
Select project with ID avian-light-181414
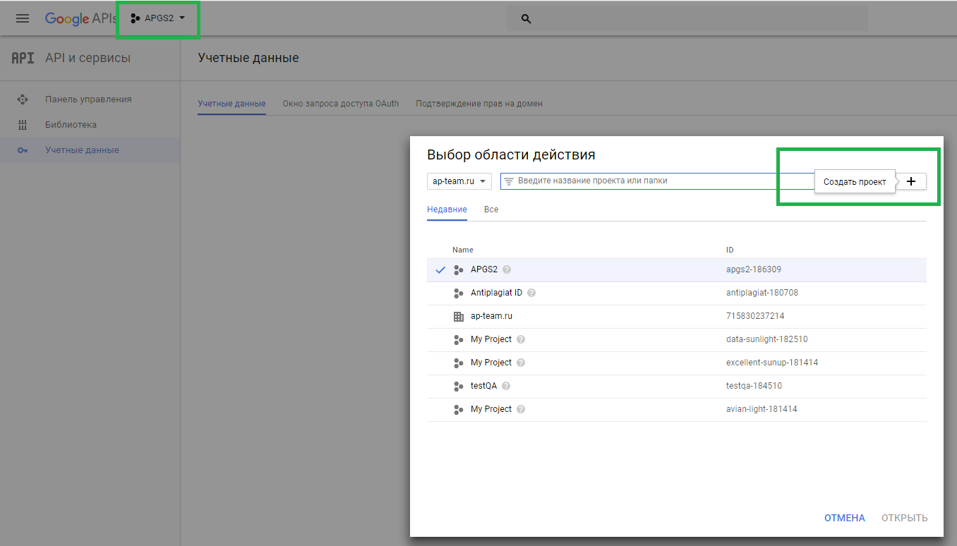coord(761,409)
